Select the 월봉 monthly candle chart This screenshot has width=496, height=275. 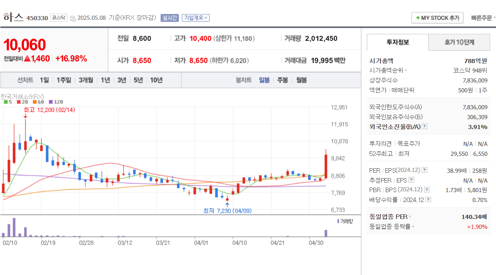click(301, 80)
